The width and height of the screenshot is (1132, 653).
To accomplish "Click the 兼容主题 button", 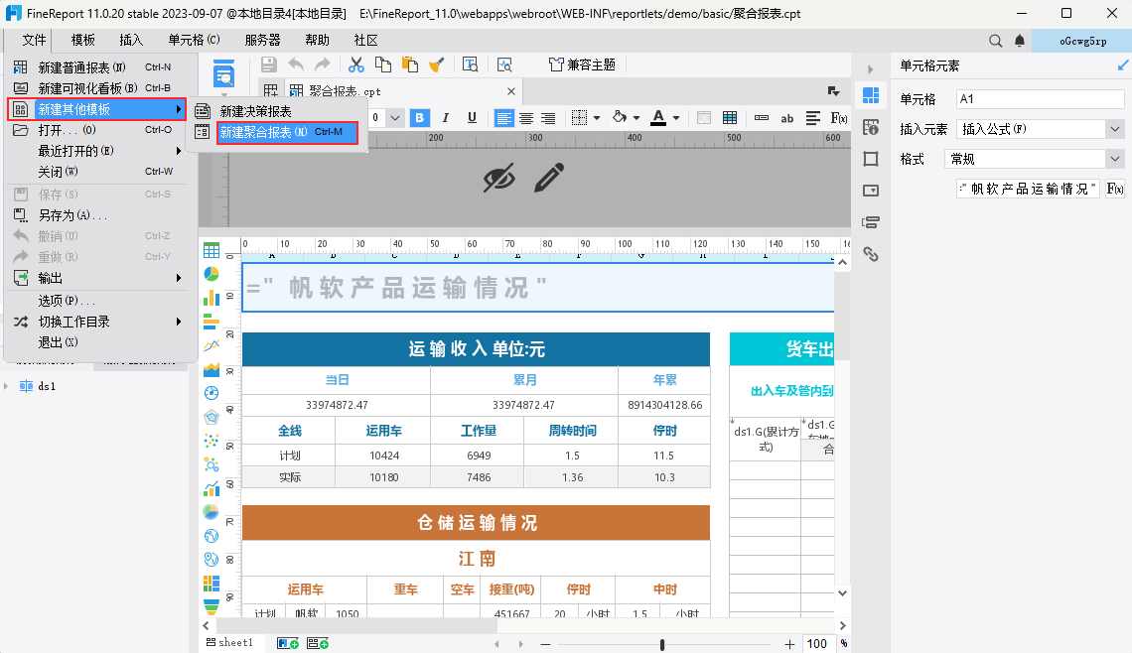I will pyautogui.click(x=583, y=65).
